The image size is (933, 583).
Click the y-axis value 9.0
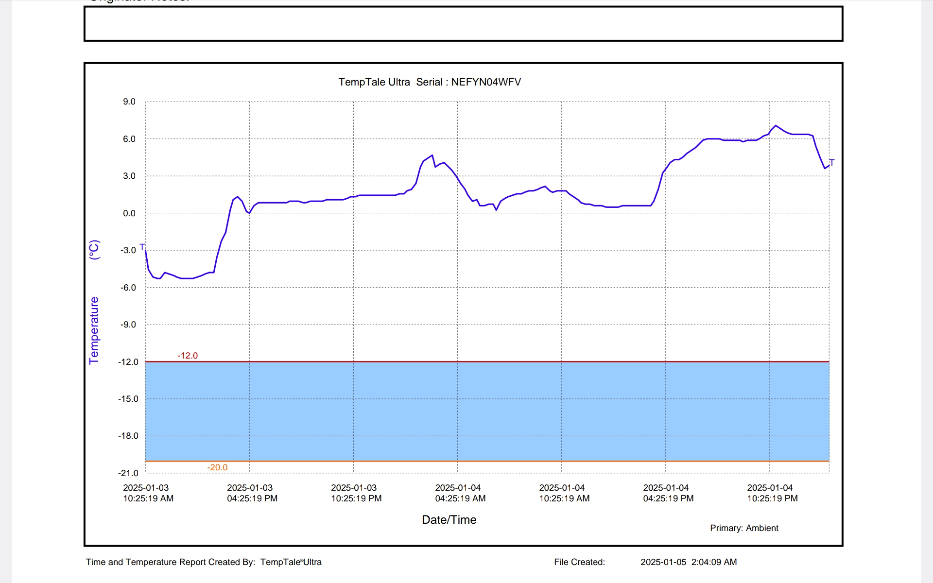129,102
